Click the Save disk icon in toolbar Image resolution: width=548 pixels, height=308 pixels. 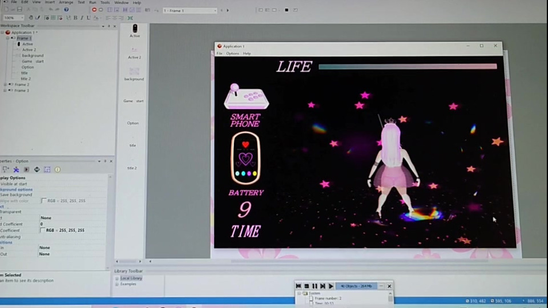pyautogui.click(x=19, y=10)
